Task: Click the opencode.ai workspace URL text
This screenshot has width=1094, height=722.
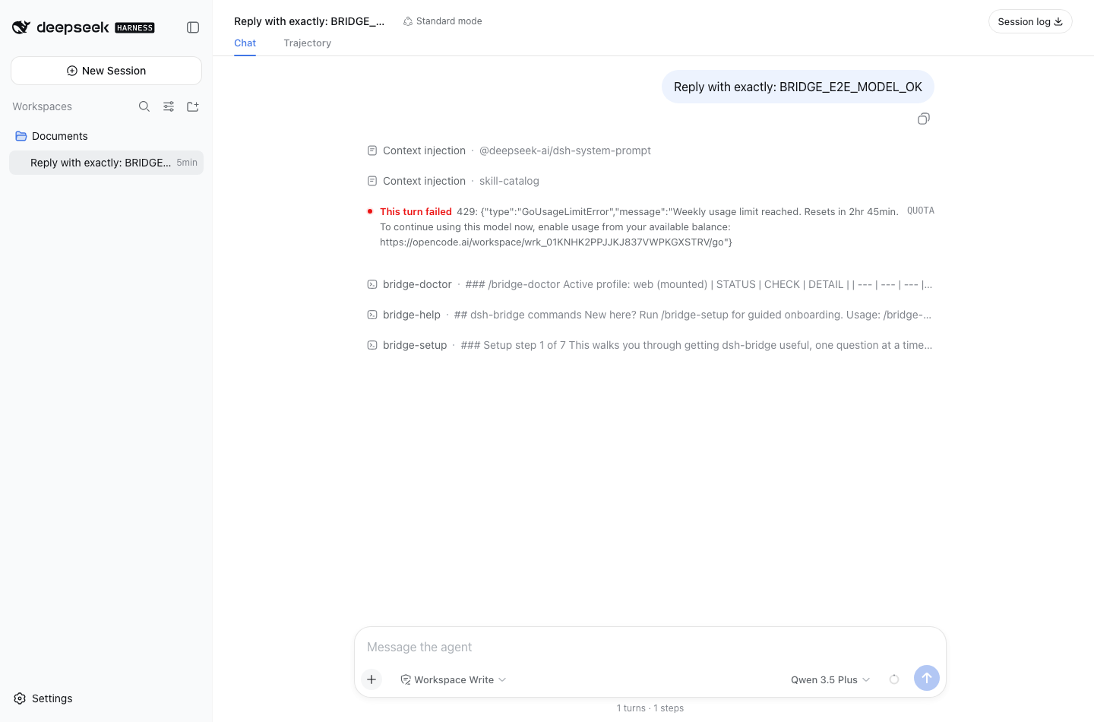Action: click(554, 242)
